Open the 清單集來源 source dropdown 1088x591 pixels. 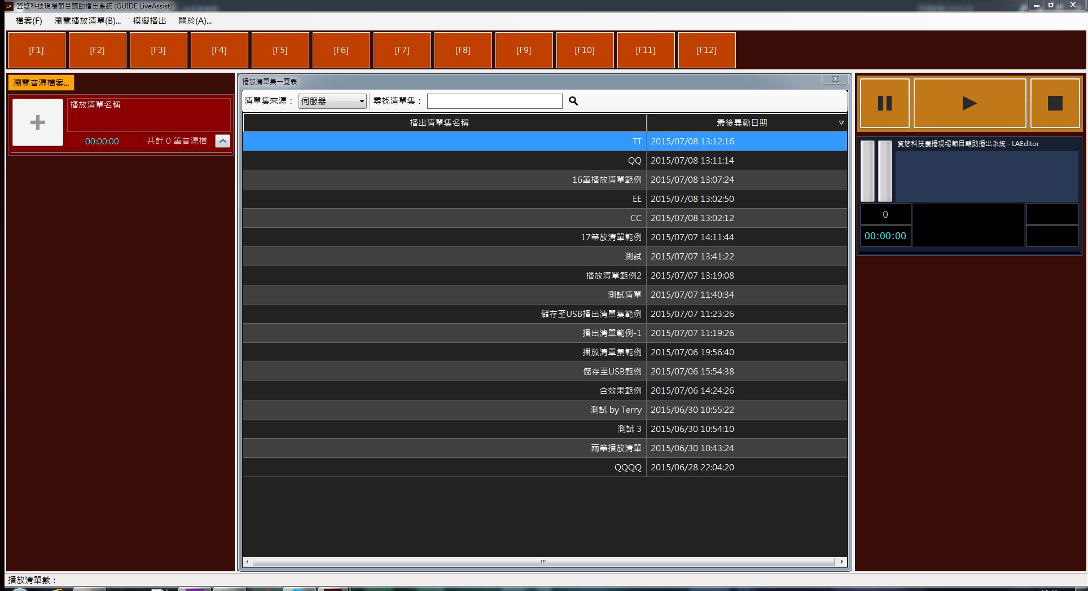point(332,102)
